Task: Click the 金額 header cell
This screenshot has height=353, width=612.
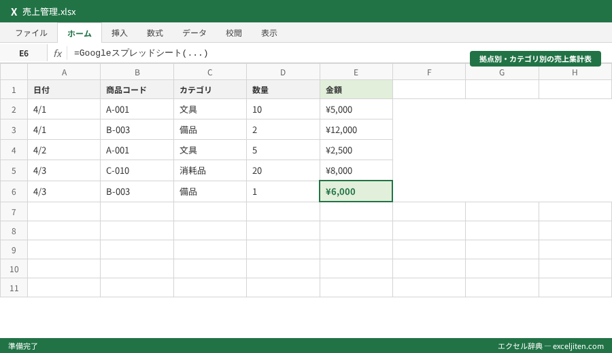Action: pos(356,90)
